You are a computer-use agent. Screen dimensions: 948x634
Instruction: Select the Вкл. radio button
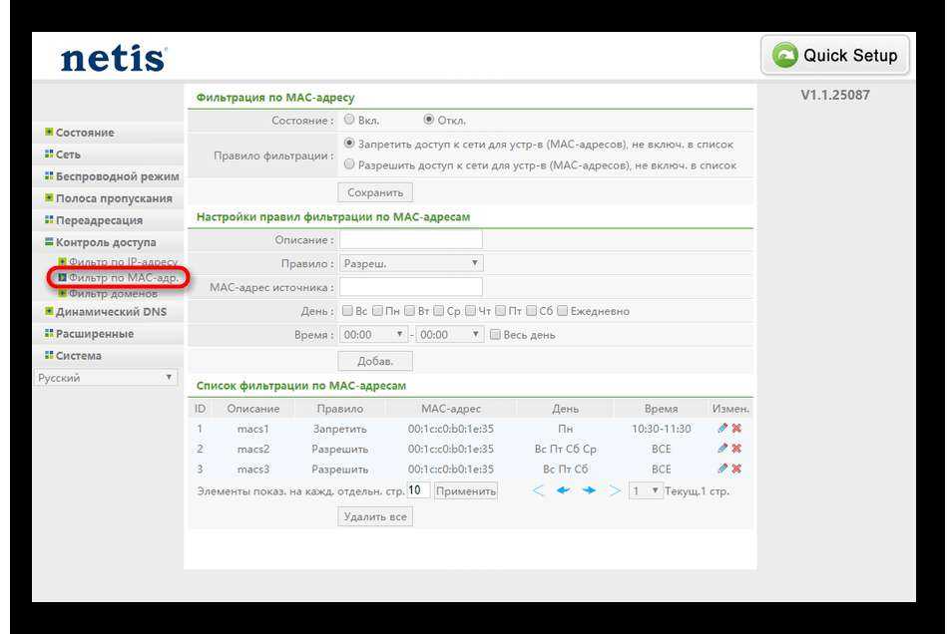click(349, 120)
